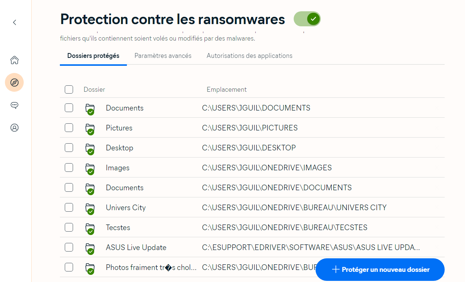Open the account profile icon in sidebar
Screen dimensions: 465x282
click(14, 127)
